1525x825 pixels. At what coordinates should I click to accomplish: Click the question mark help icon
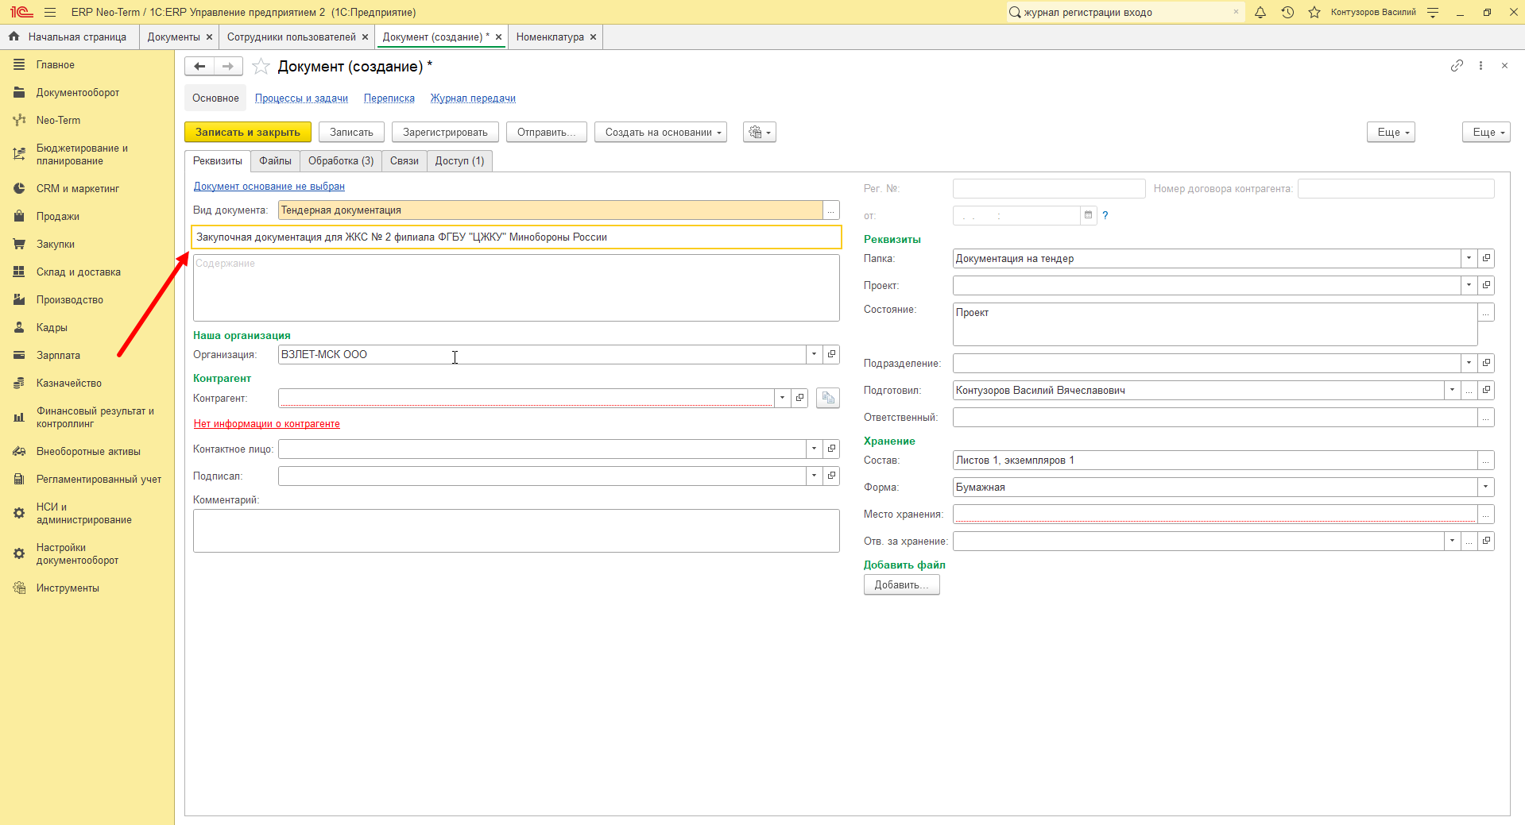pos(1105,215)
